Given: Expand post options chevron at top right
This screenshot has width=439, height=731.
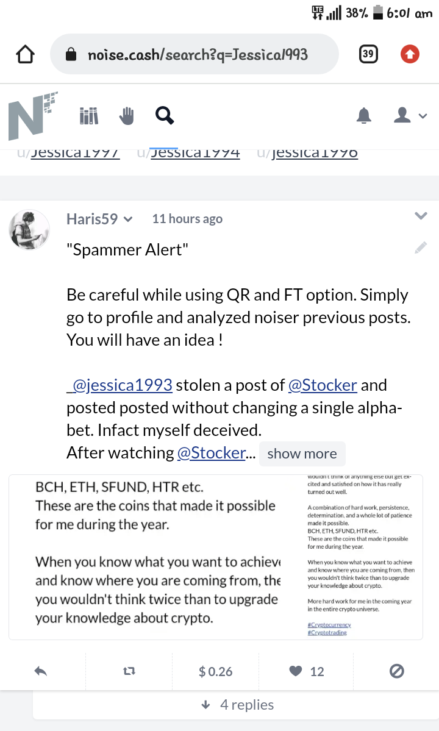Looking at the screenshot, I should [421, 215].
